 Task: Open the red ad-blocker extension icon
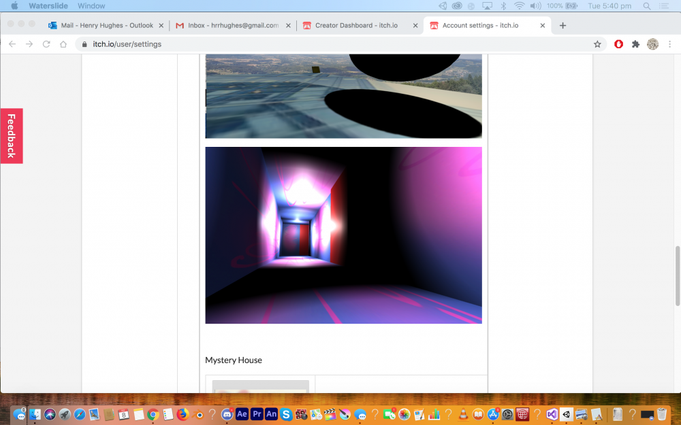(x=618, y=44)
